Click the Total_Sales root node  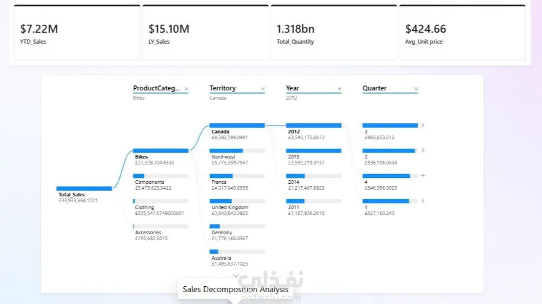click(x=84, y=194)
